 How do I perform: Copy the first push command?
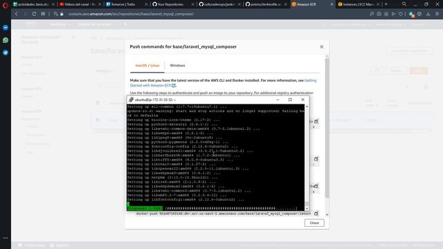pyautogui.click(x=316, y=122)
